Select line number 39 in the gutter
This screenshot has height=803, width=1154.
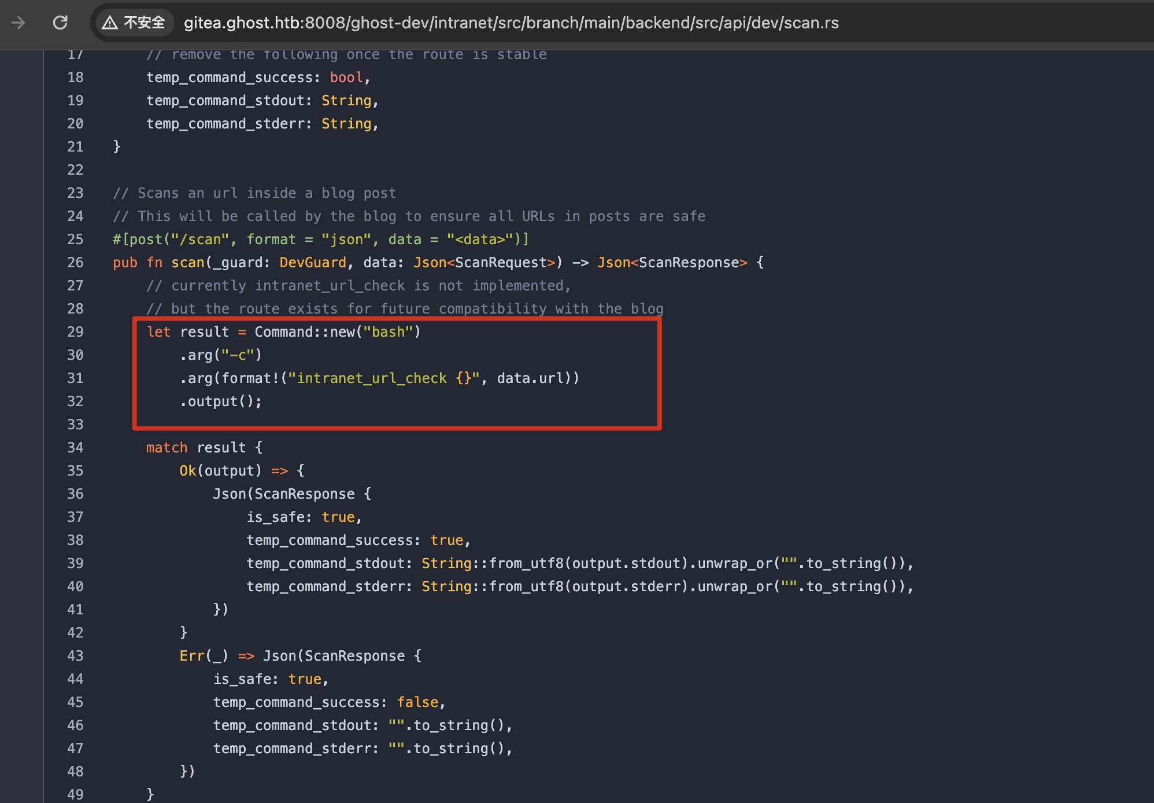(x=75, y=563)
